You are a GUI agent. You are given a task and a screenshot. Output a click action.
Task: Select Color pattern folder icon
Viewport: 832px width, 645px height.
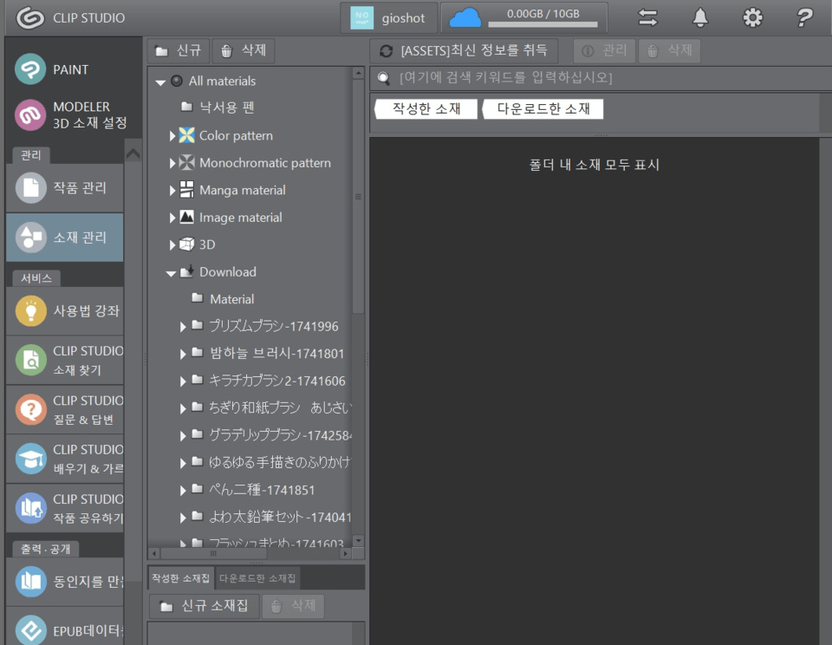[186, 135]
